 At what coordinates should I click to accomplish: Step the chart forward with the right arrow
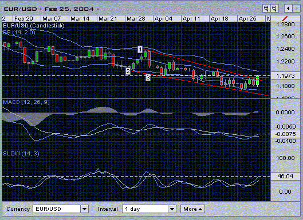coord(297,9)
